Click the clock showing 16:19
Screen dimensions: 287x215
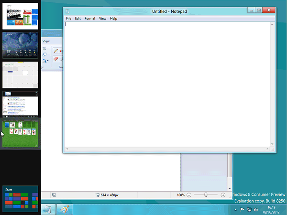271,207
